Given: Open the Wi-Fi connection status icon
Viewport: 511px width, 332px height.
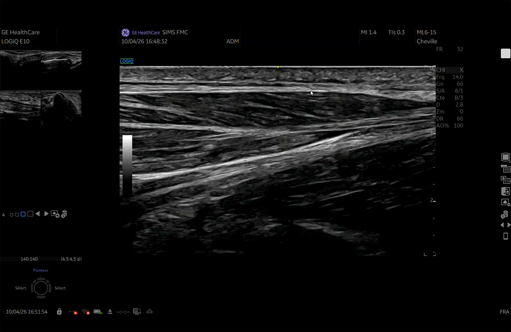Looking at the screenshot, I should click(x=85, y=312).
